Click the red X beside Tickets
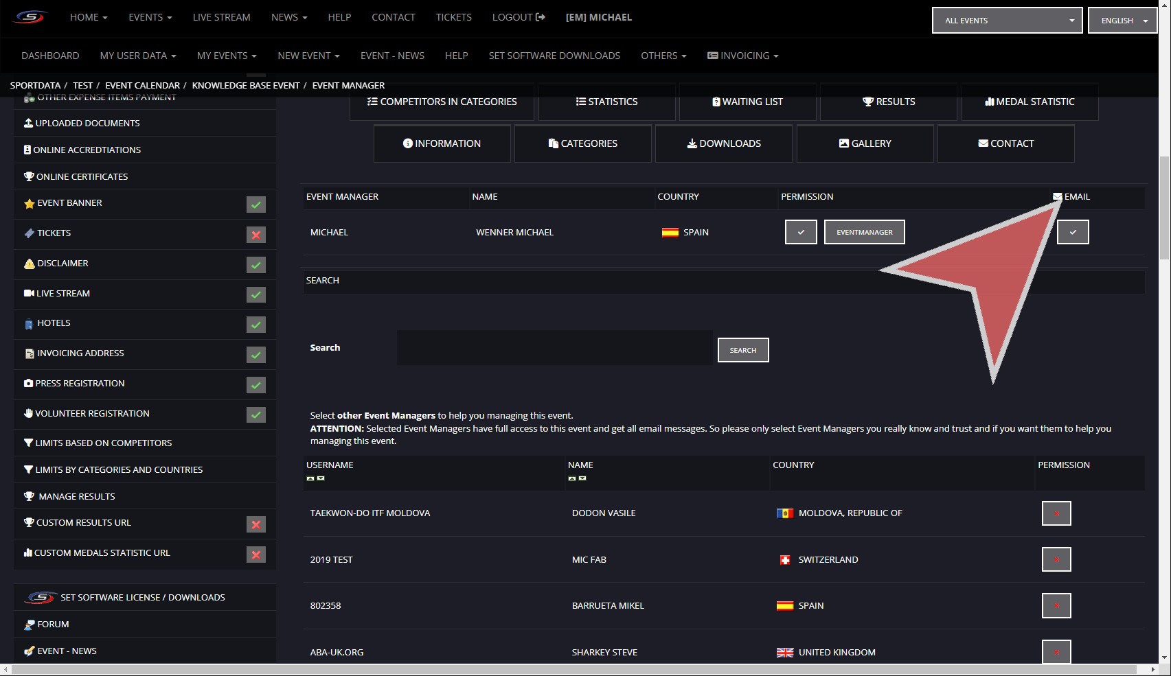 click(255, 235)
